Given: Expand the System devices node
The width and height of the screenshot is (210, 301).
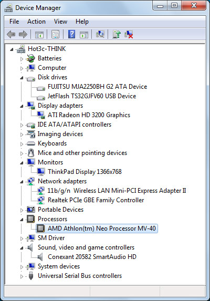Looking at the screenshot, I should pyautogui.click(x=22, y=267).
